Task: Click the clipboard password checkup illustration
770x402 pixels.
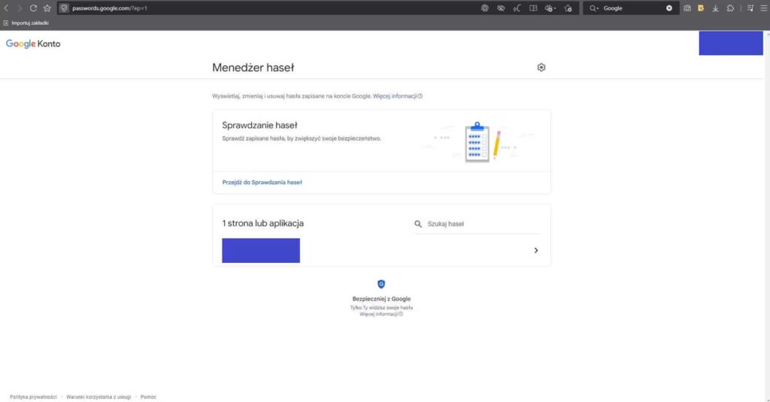Action: click(x=477, y=142)
